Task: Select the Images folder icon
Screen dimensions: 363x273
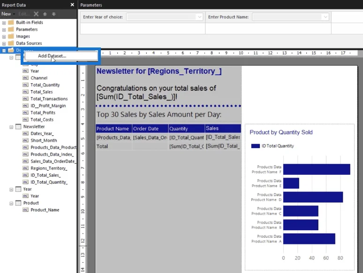Action: 11,36
